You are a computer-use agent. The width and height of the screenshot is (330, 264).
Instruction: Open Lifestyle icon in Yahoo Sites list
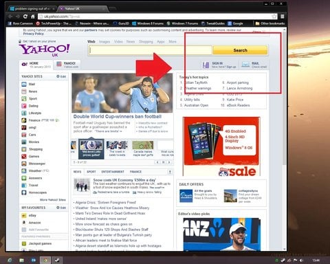tap(24, 113)
